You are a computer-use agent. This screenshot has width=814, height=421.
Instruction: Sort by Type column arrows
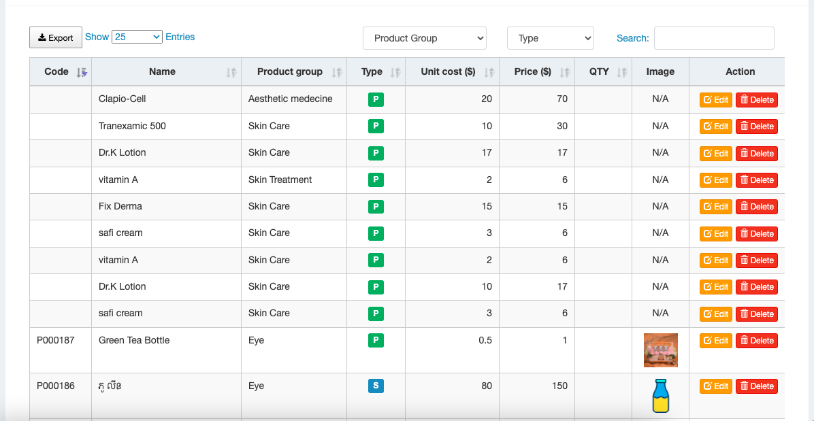tap(395, 73)
